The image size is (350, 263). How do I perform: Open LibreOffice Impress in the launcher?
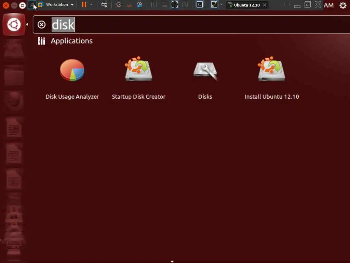pos(14,180)
